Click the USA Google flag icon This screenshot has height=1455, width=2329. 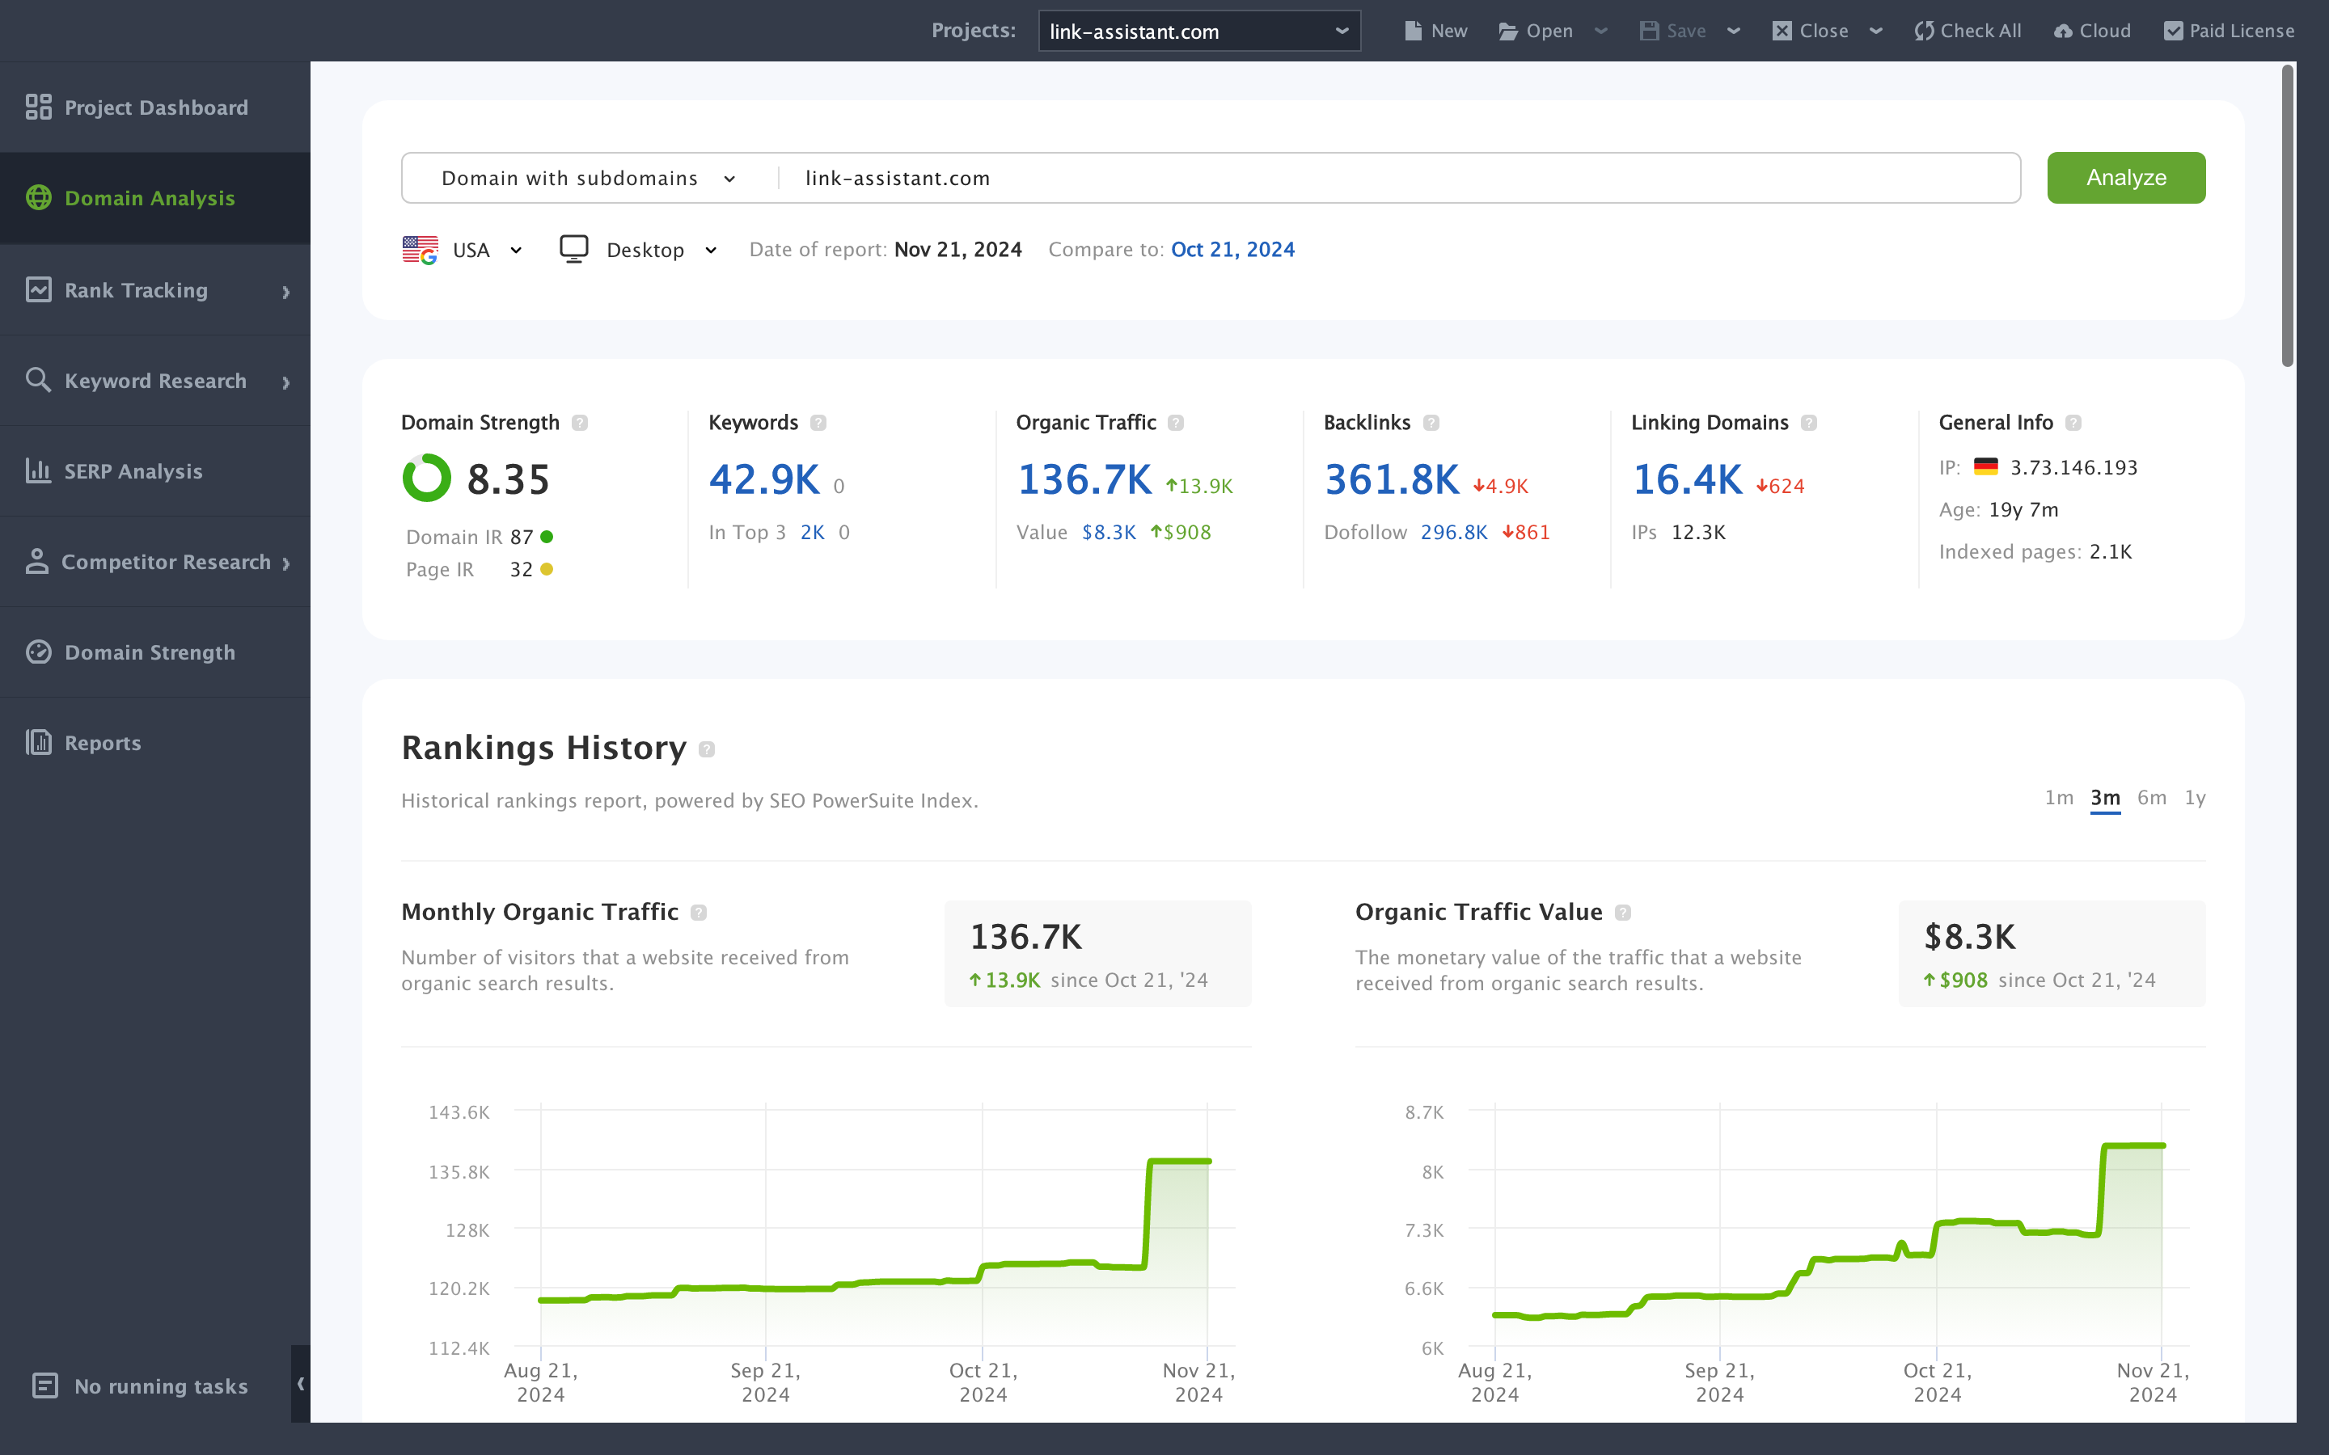coord(420,251)
